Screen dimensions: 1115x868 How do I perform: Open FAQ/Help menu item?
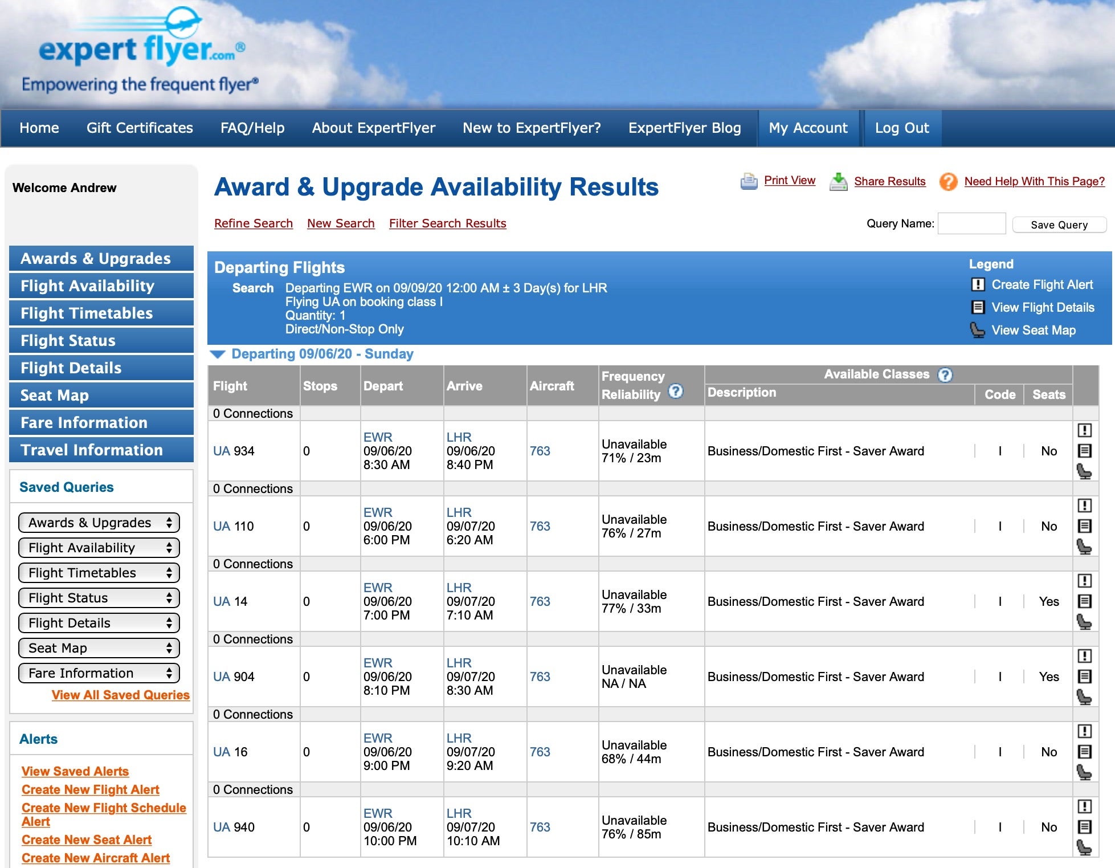pos(252,128)
